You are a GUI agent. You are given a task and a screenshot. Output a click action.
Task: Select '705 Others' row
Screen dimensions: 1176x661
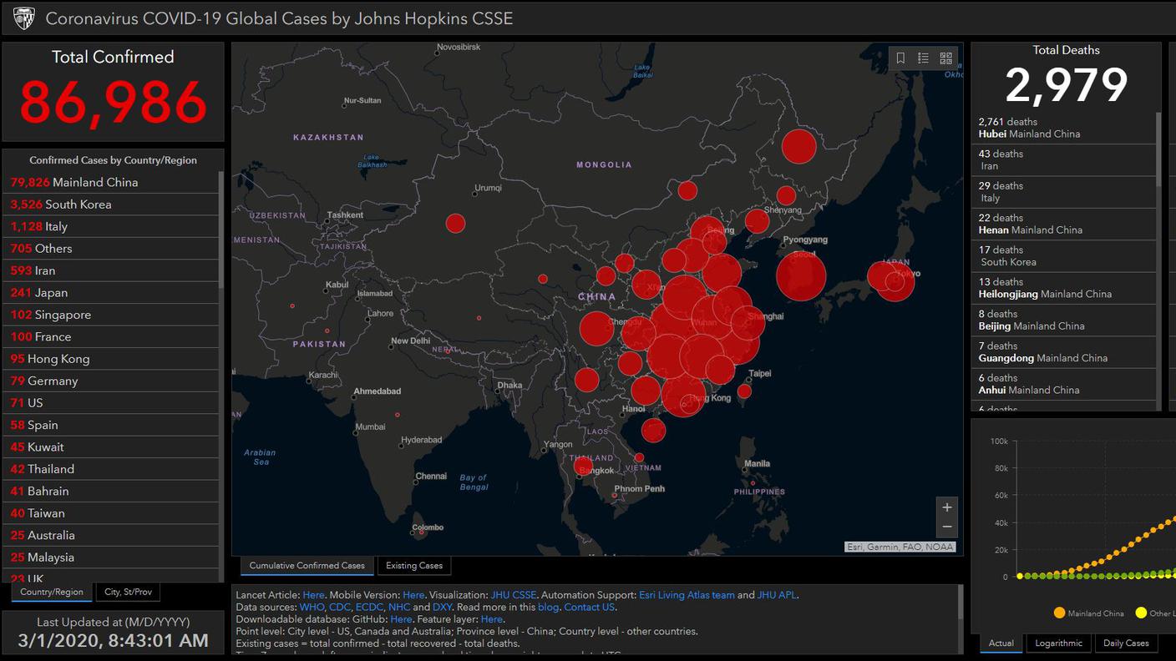(111, 249)
